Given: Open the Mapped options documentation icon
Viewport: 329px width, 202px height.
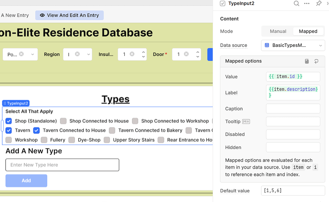Looking at the screenshot, I should click(307, 61).
